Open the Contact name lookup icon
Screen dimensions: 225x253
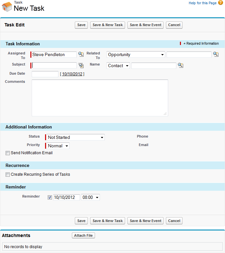pyautogui.click(x=180, y=66)
